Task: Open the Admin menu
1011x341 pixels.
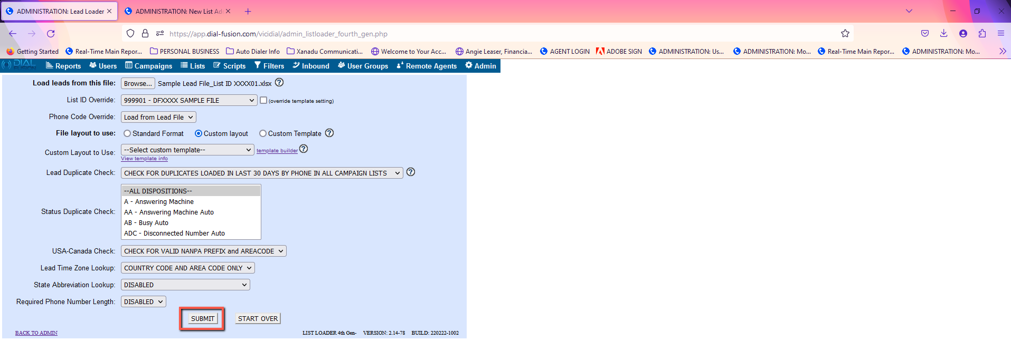Action: pyautogui.click(x=481, y=66)
